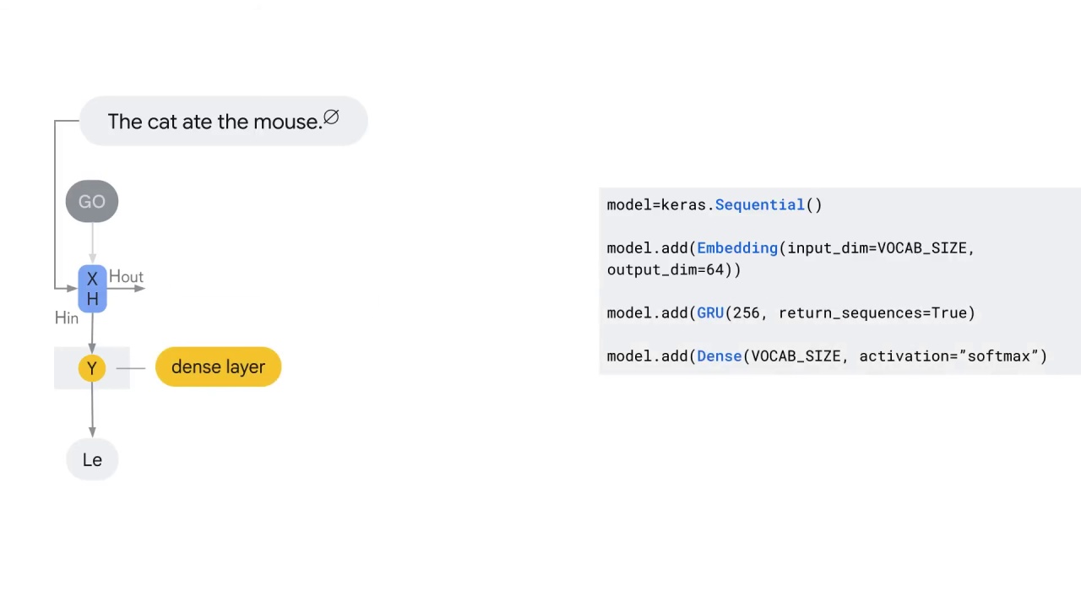Click the sentence 'The cat ate the mouse.'
The width and height of the screenshot is (1081, 608).
click(215, 122)
